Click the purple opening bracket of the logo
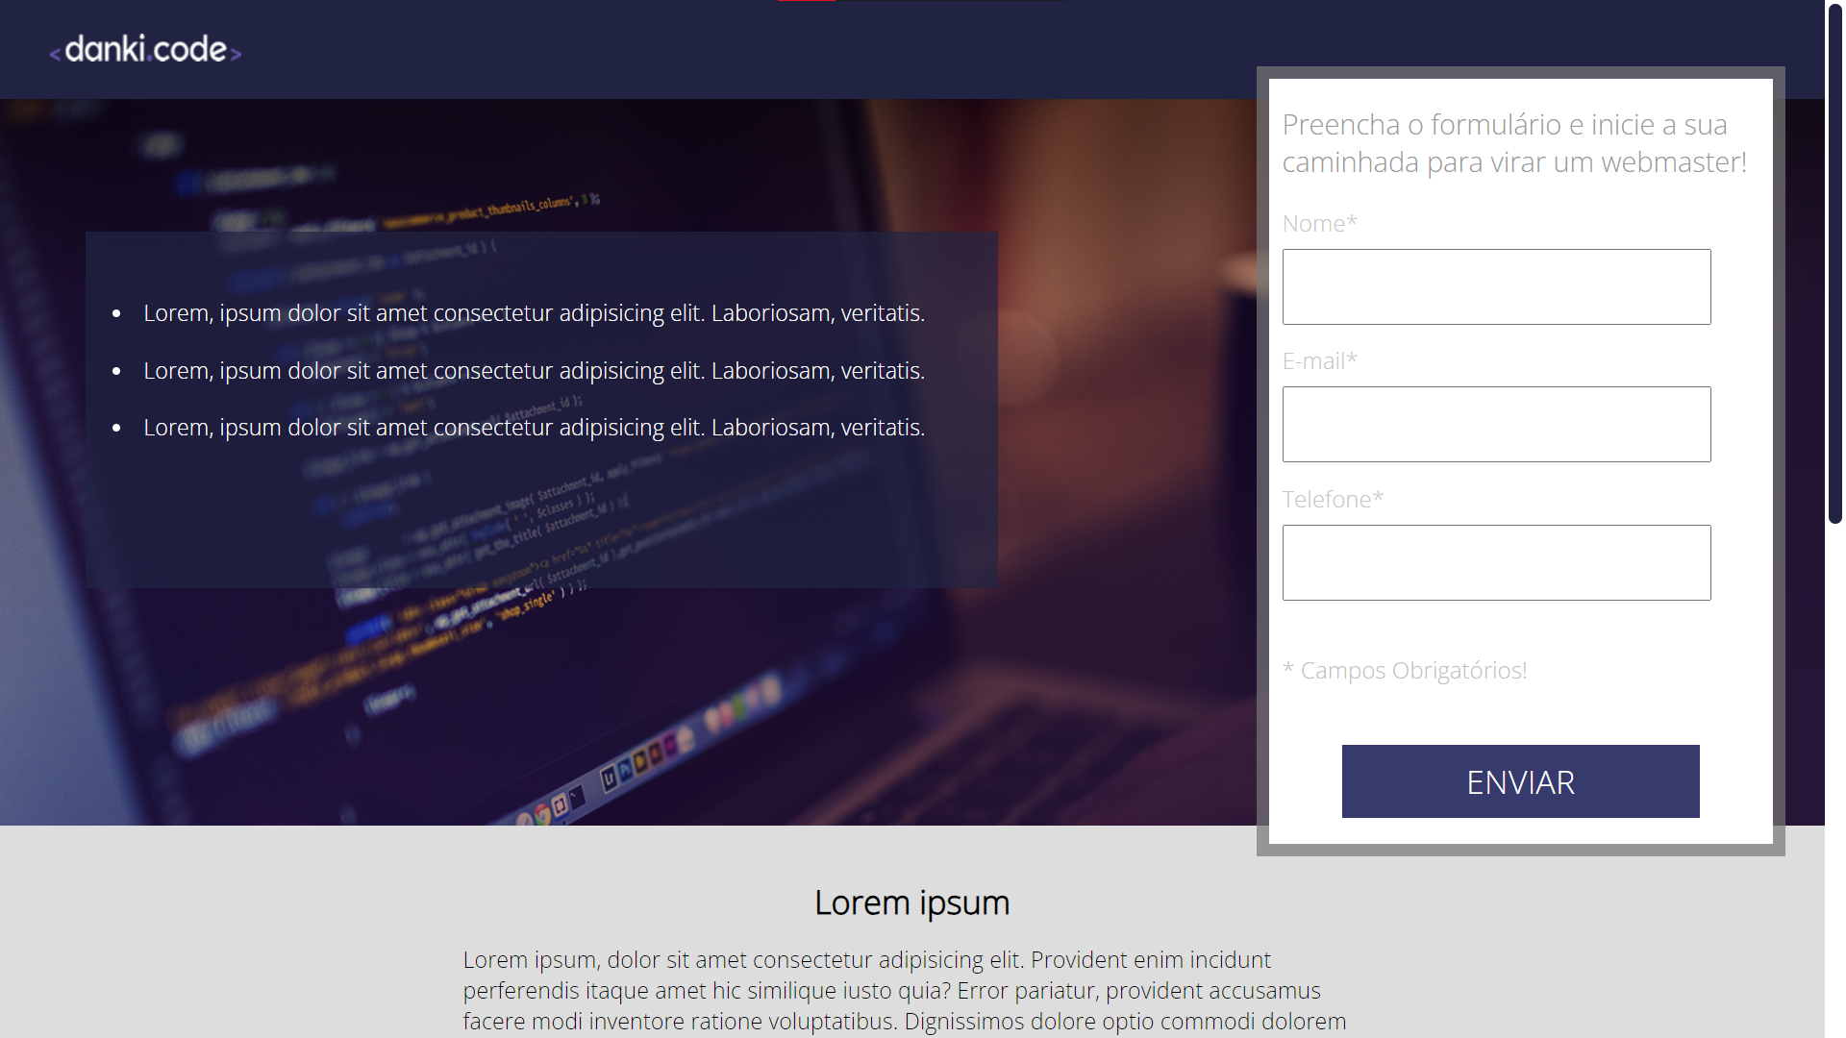1846x1038 pixels. [x=57, y=51]
